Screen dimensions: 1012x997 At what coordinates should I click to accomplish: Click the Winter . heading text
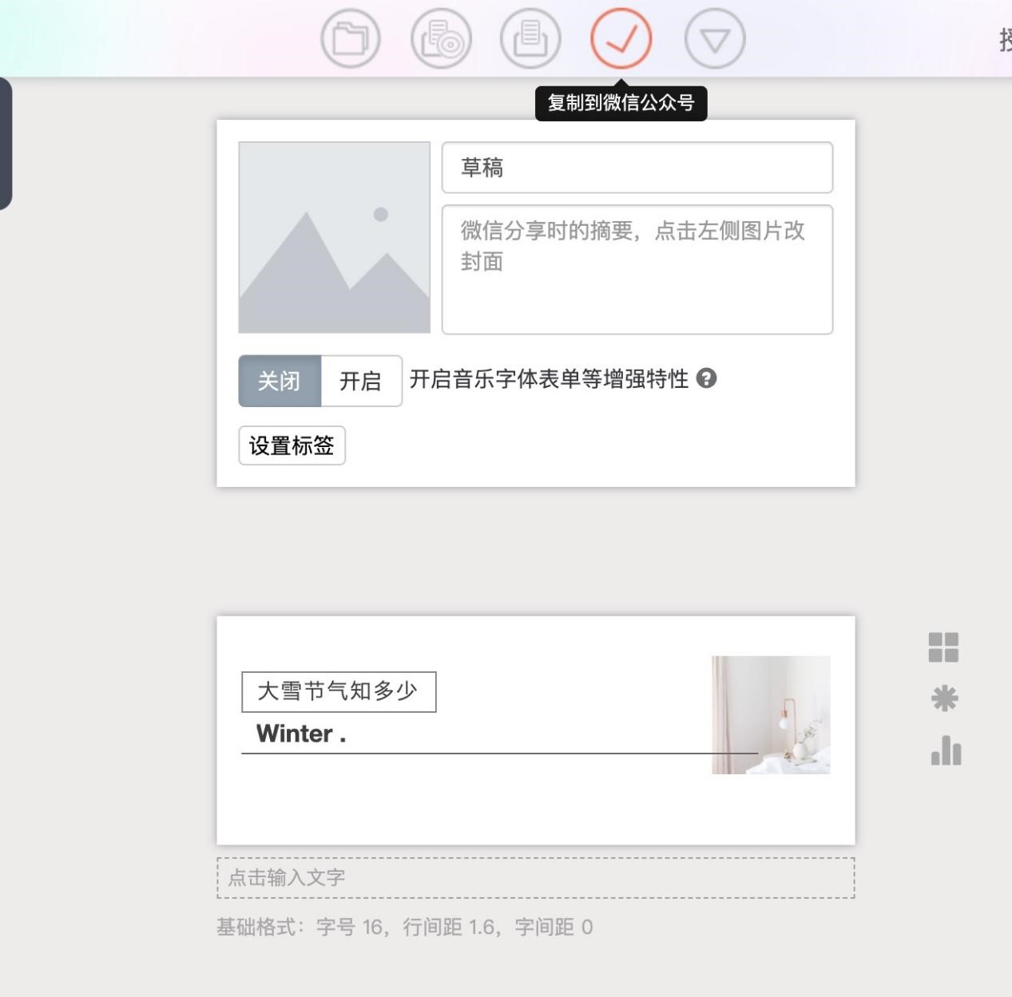pos(301,734)
